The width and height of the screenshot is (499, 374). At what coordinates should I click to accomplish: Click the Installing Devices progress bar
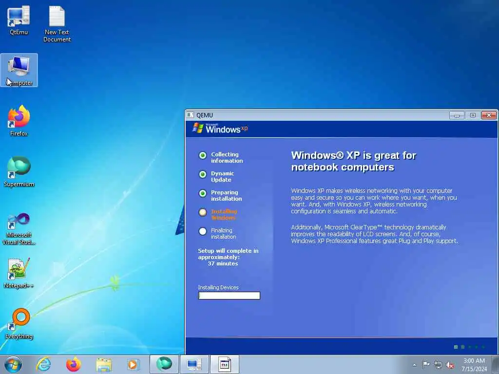click(229, 296)
